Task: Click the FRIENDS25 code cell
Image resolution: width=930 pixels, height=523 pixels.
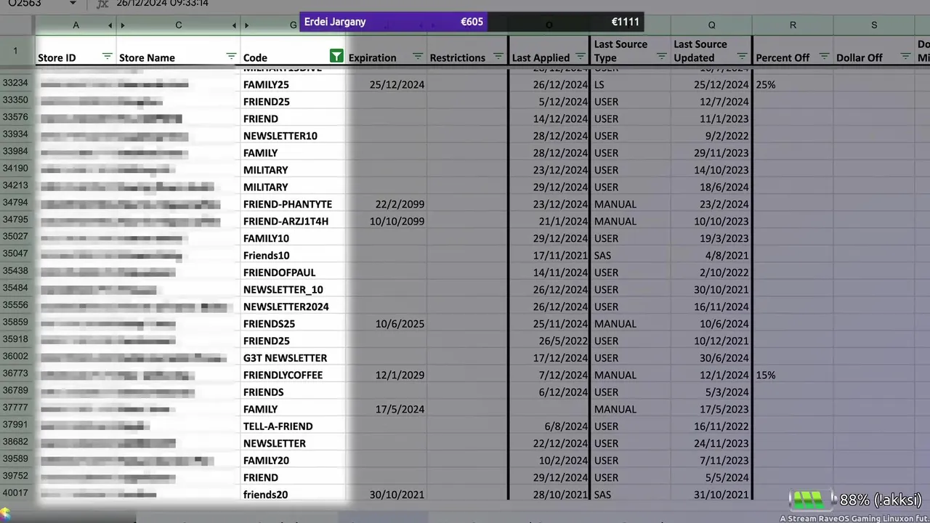Action: [293, 323]
